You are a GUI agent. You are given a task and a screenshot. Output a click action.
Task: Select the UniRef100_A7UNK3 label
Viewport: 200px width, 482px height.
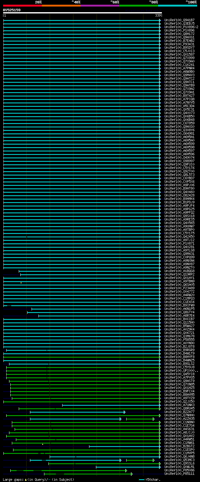pos(179,405)
